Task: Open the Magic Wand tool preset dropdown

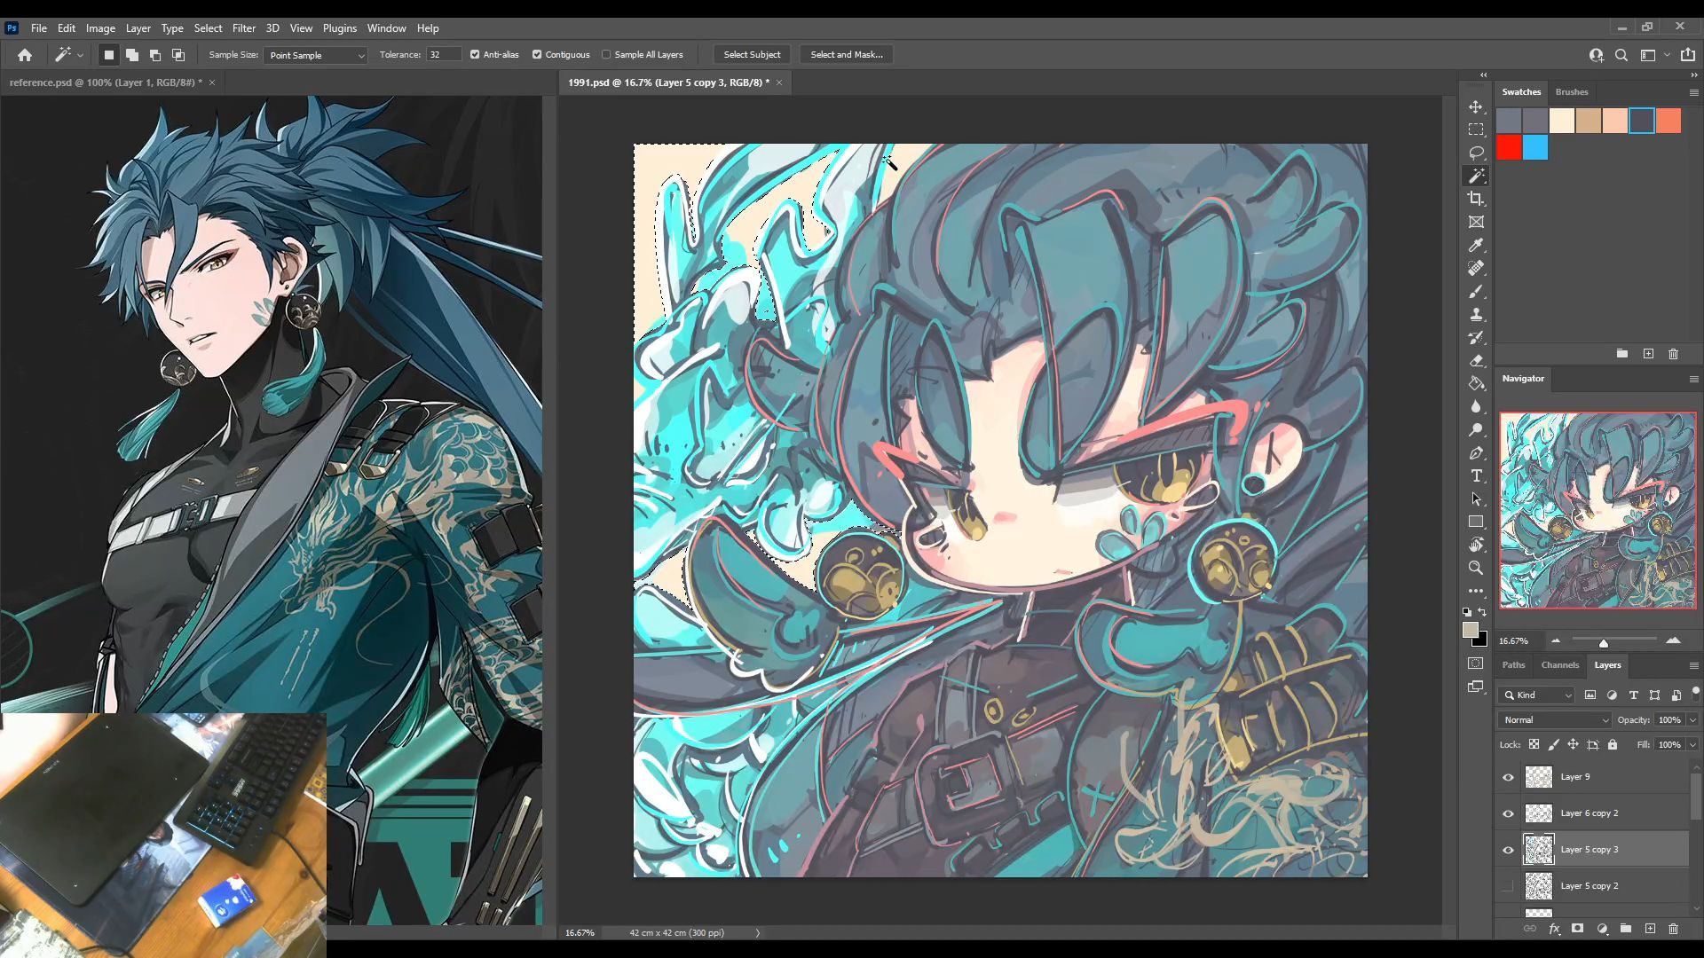Action: click(x=80, y=55)
